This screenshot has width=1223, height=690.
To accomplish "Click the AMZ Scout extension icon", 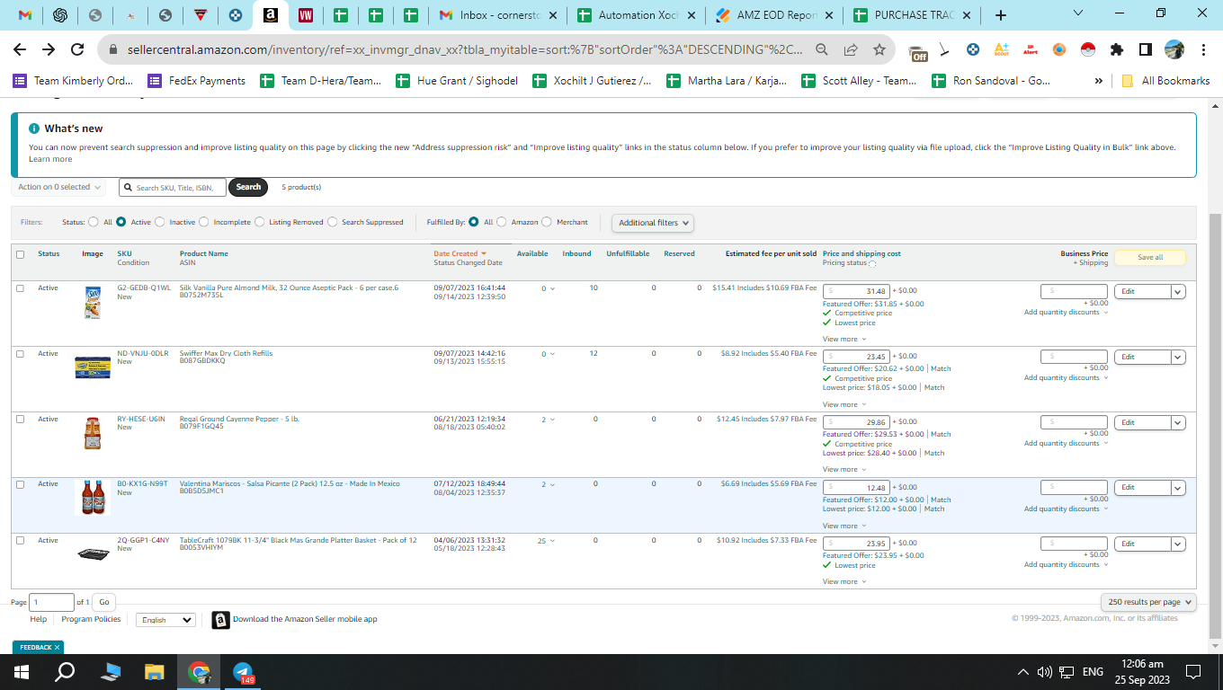I will tap(1002, 50).
